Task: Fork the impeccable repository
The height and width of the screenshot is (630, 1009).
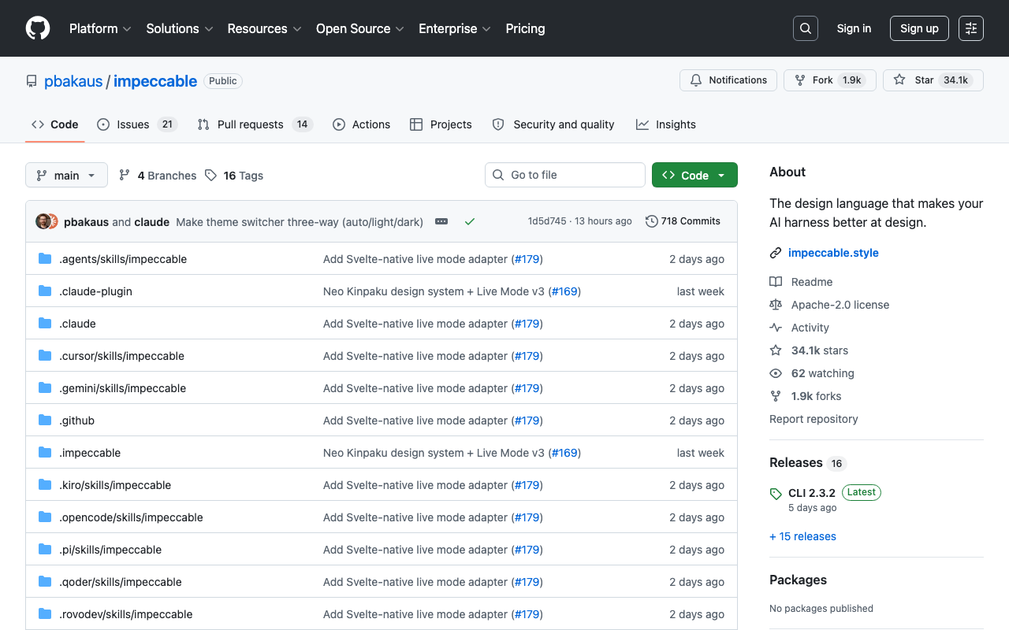Action: [830, 80]
